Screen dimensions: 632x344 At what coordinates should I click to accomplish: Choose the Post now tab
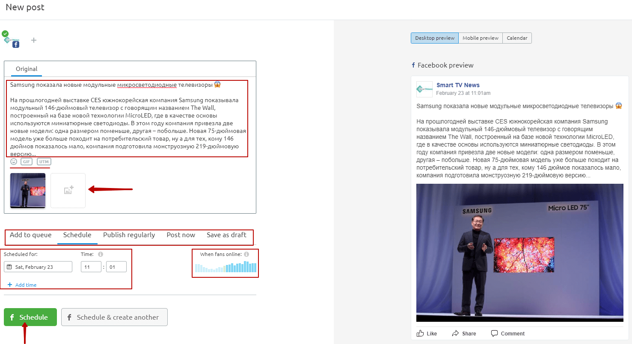(x=181, y=235)
